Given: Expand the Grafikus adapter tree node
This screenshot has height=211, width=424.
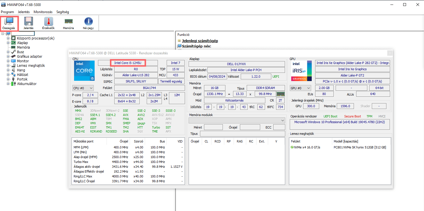Looking at the screenshot, I should (8, 57).
